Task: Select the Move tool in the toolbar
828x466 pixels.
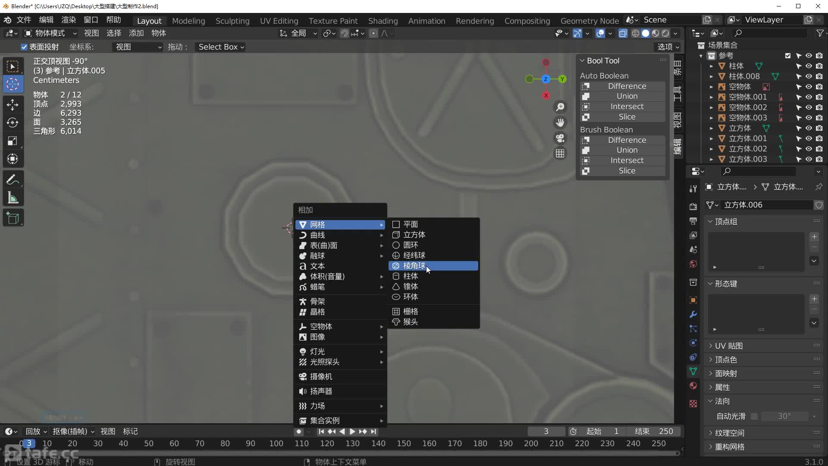Action: coord(13,104)
